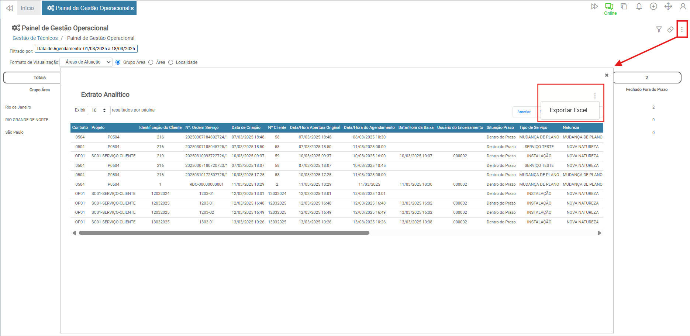Choose Exportar Excel from the menu

point(568,110)
